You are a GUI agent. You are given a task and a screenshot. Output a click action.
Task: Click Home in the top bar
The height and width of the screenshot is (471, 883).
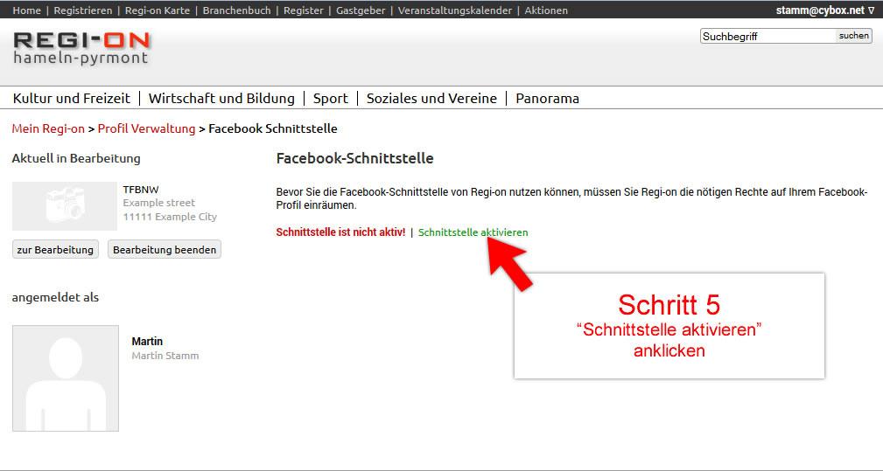(x=27, y=10)
